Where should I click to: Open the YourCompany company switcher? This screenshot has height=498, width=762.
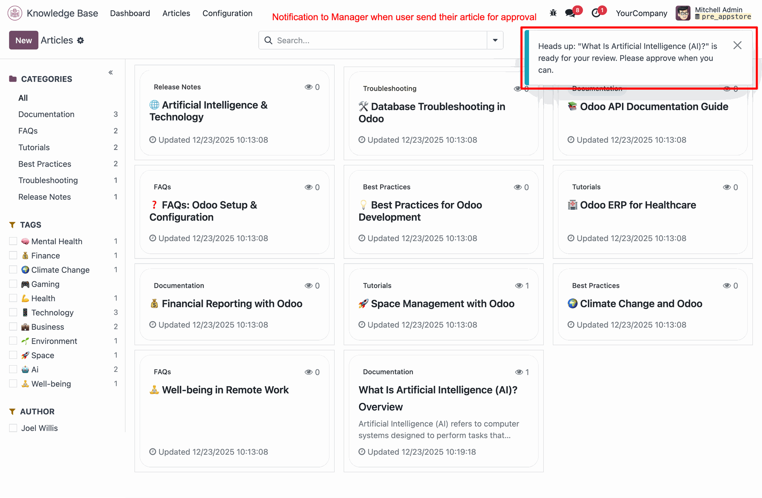641,13
